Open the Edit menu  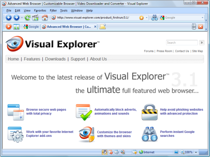click(x=17, y=10)
